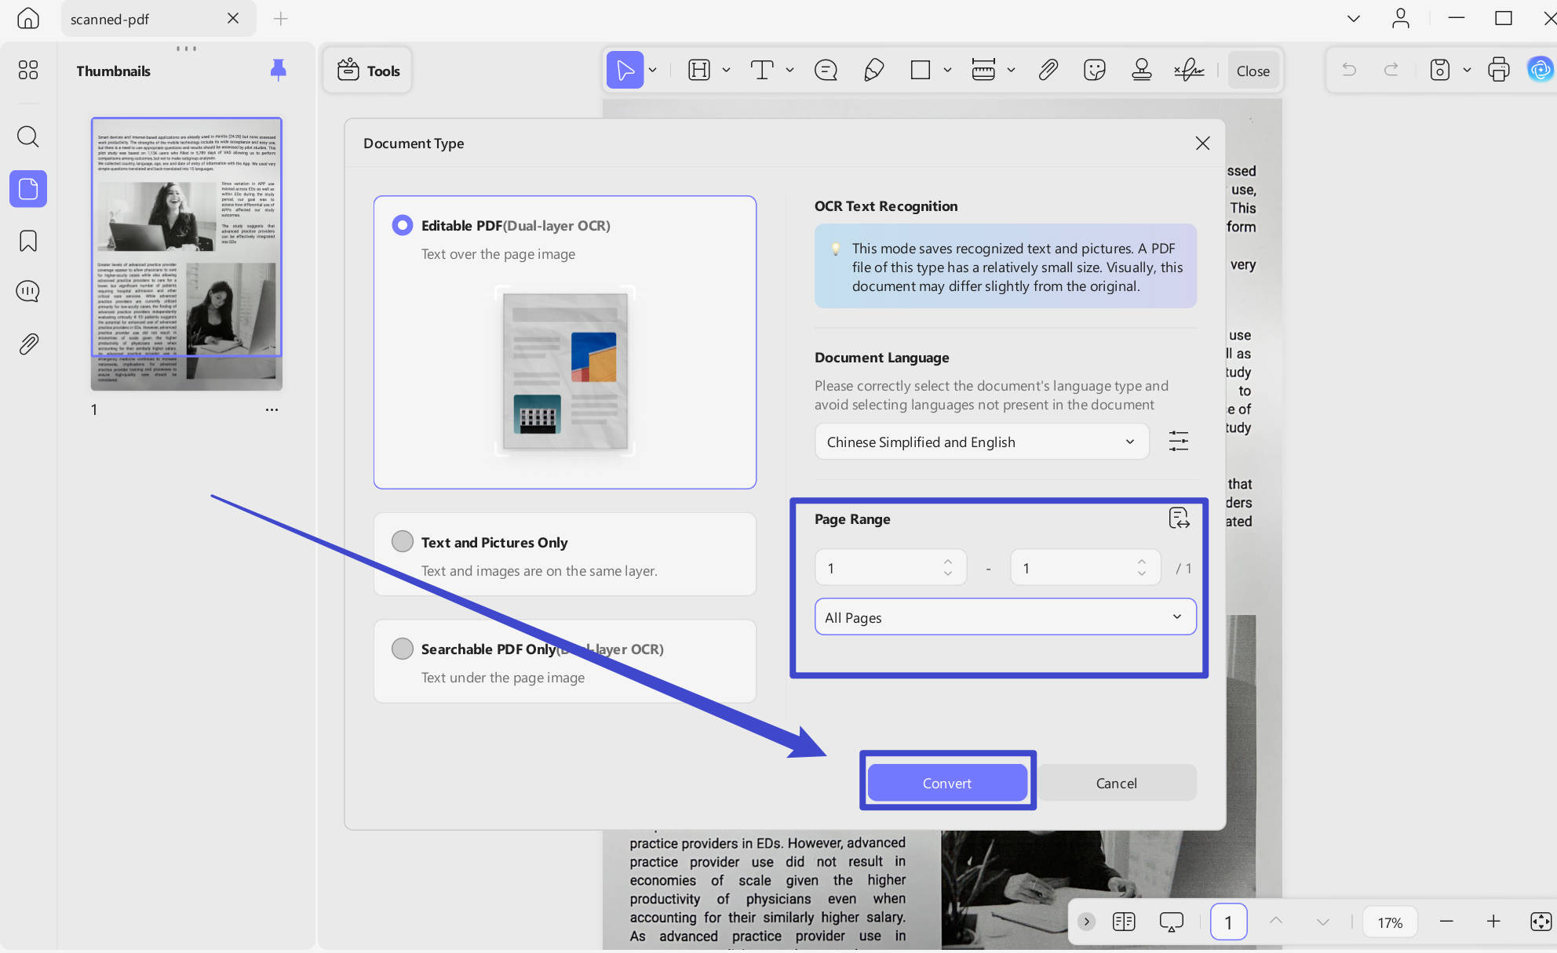Viewport: 1557px width, 953px height.
Task: Open the All Pages range dropdown
Action: tap(1005, 617)
